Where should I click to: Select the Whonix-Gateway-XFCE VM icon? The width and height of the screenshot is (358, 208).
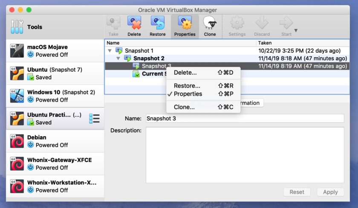pos(17,164)
